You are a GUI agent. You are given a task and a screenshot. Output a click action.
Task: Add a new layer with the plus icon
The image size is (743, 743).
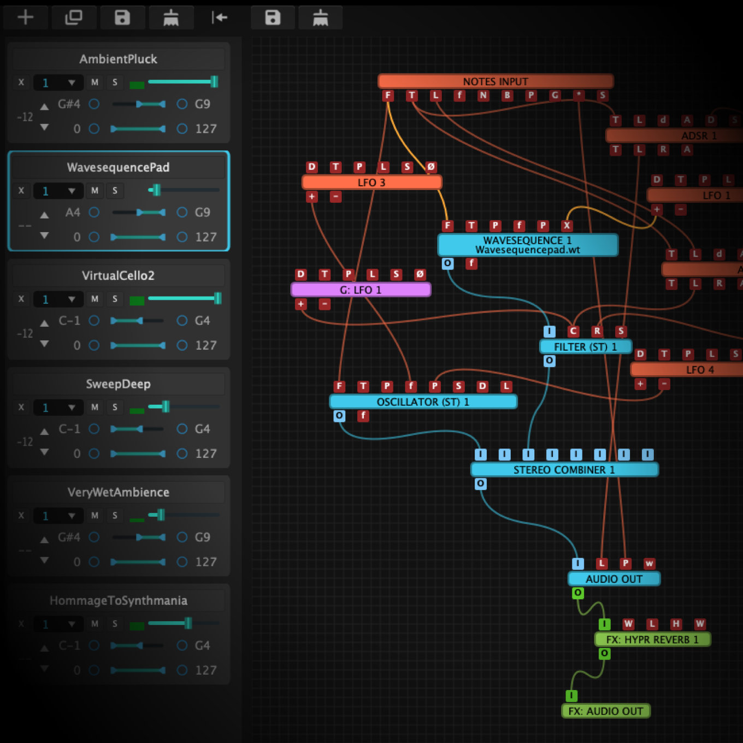[x=26, y=17]
